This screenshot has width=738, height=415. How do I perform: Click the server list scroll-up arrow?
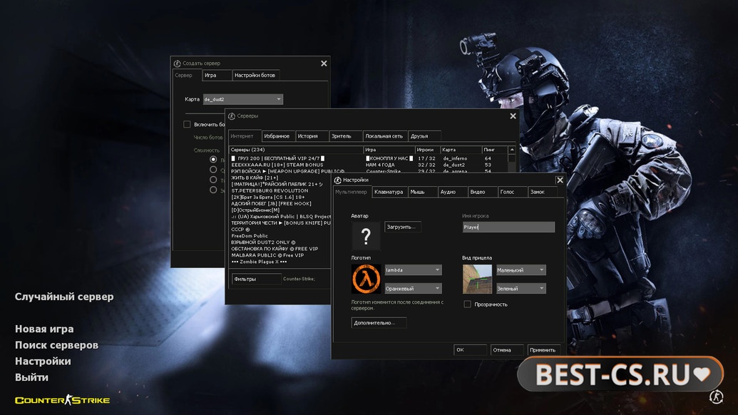coord(512,150)
